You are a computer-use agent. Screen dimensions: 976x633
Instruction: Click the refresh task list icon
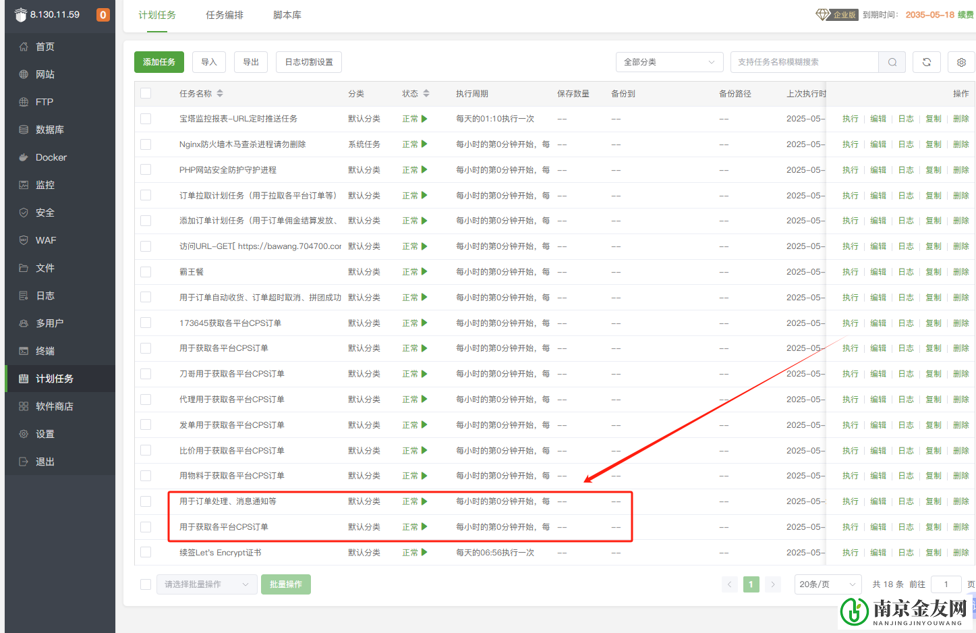tap(926, 62)
